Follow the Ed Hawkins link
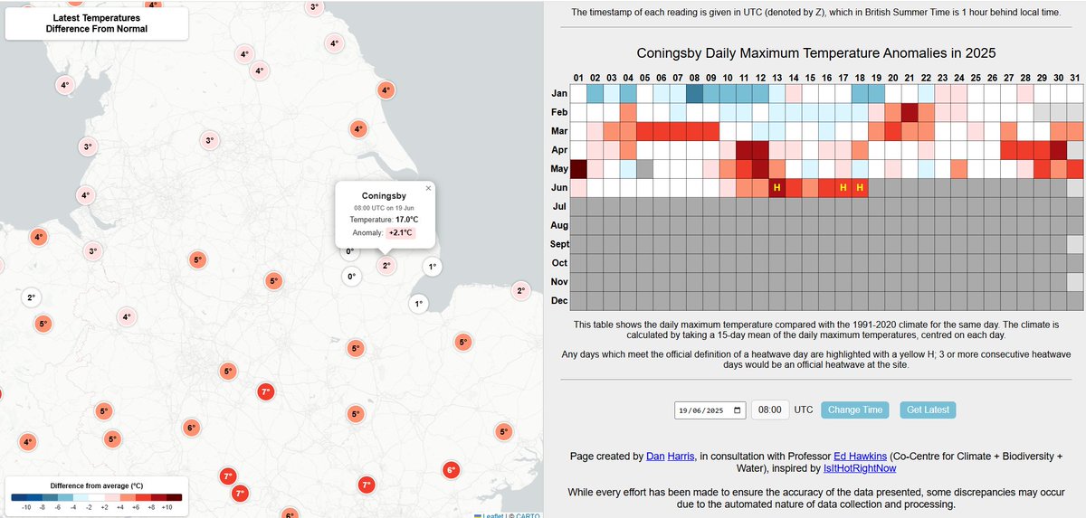 [x=861, y=457]
